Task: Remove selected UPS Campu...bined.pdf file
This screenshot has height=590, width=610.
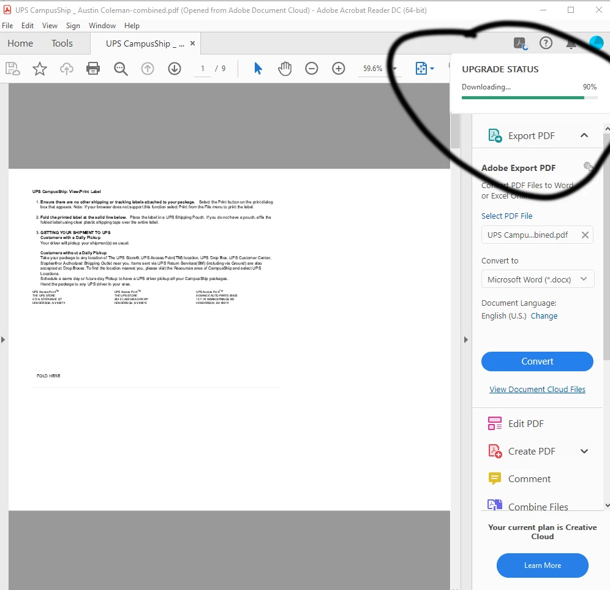Action: pyautogui.click(x=585, y=235)
